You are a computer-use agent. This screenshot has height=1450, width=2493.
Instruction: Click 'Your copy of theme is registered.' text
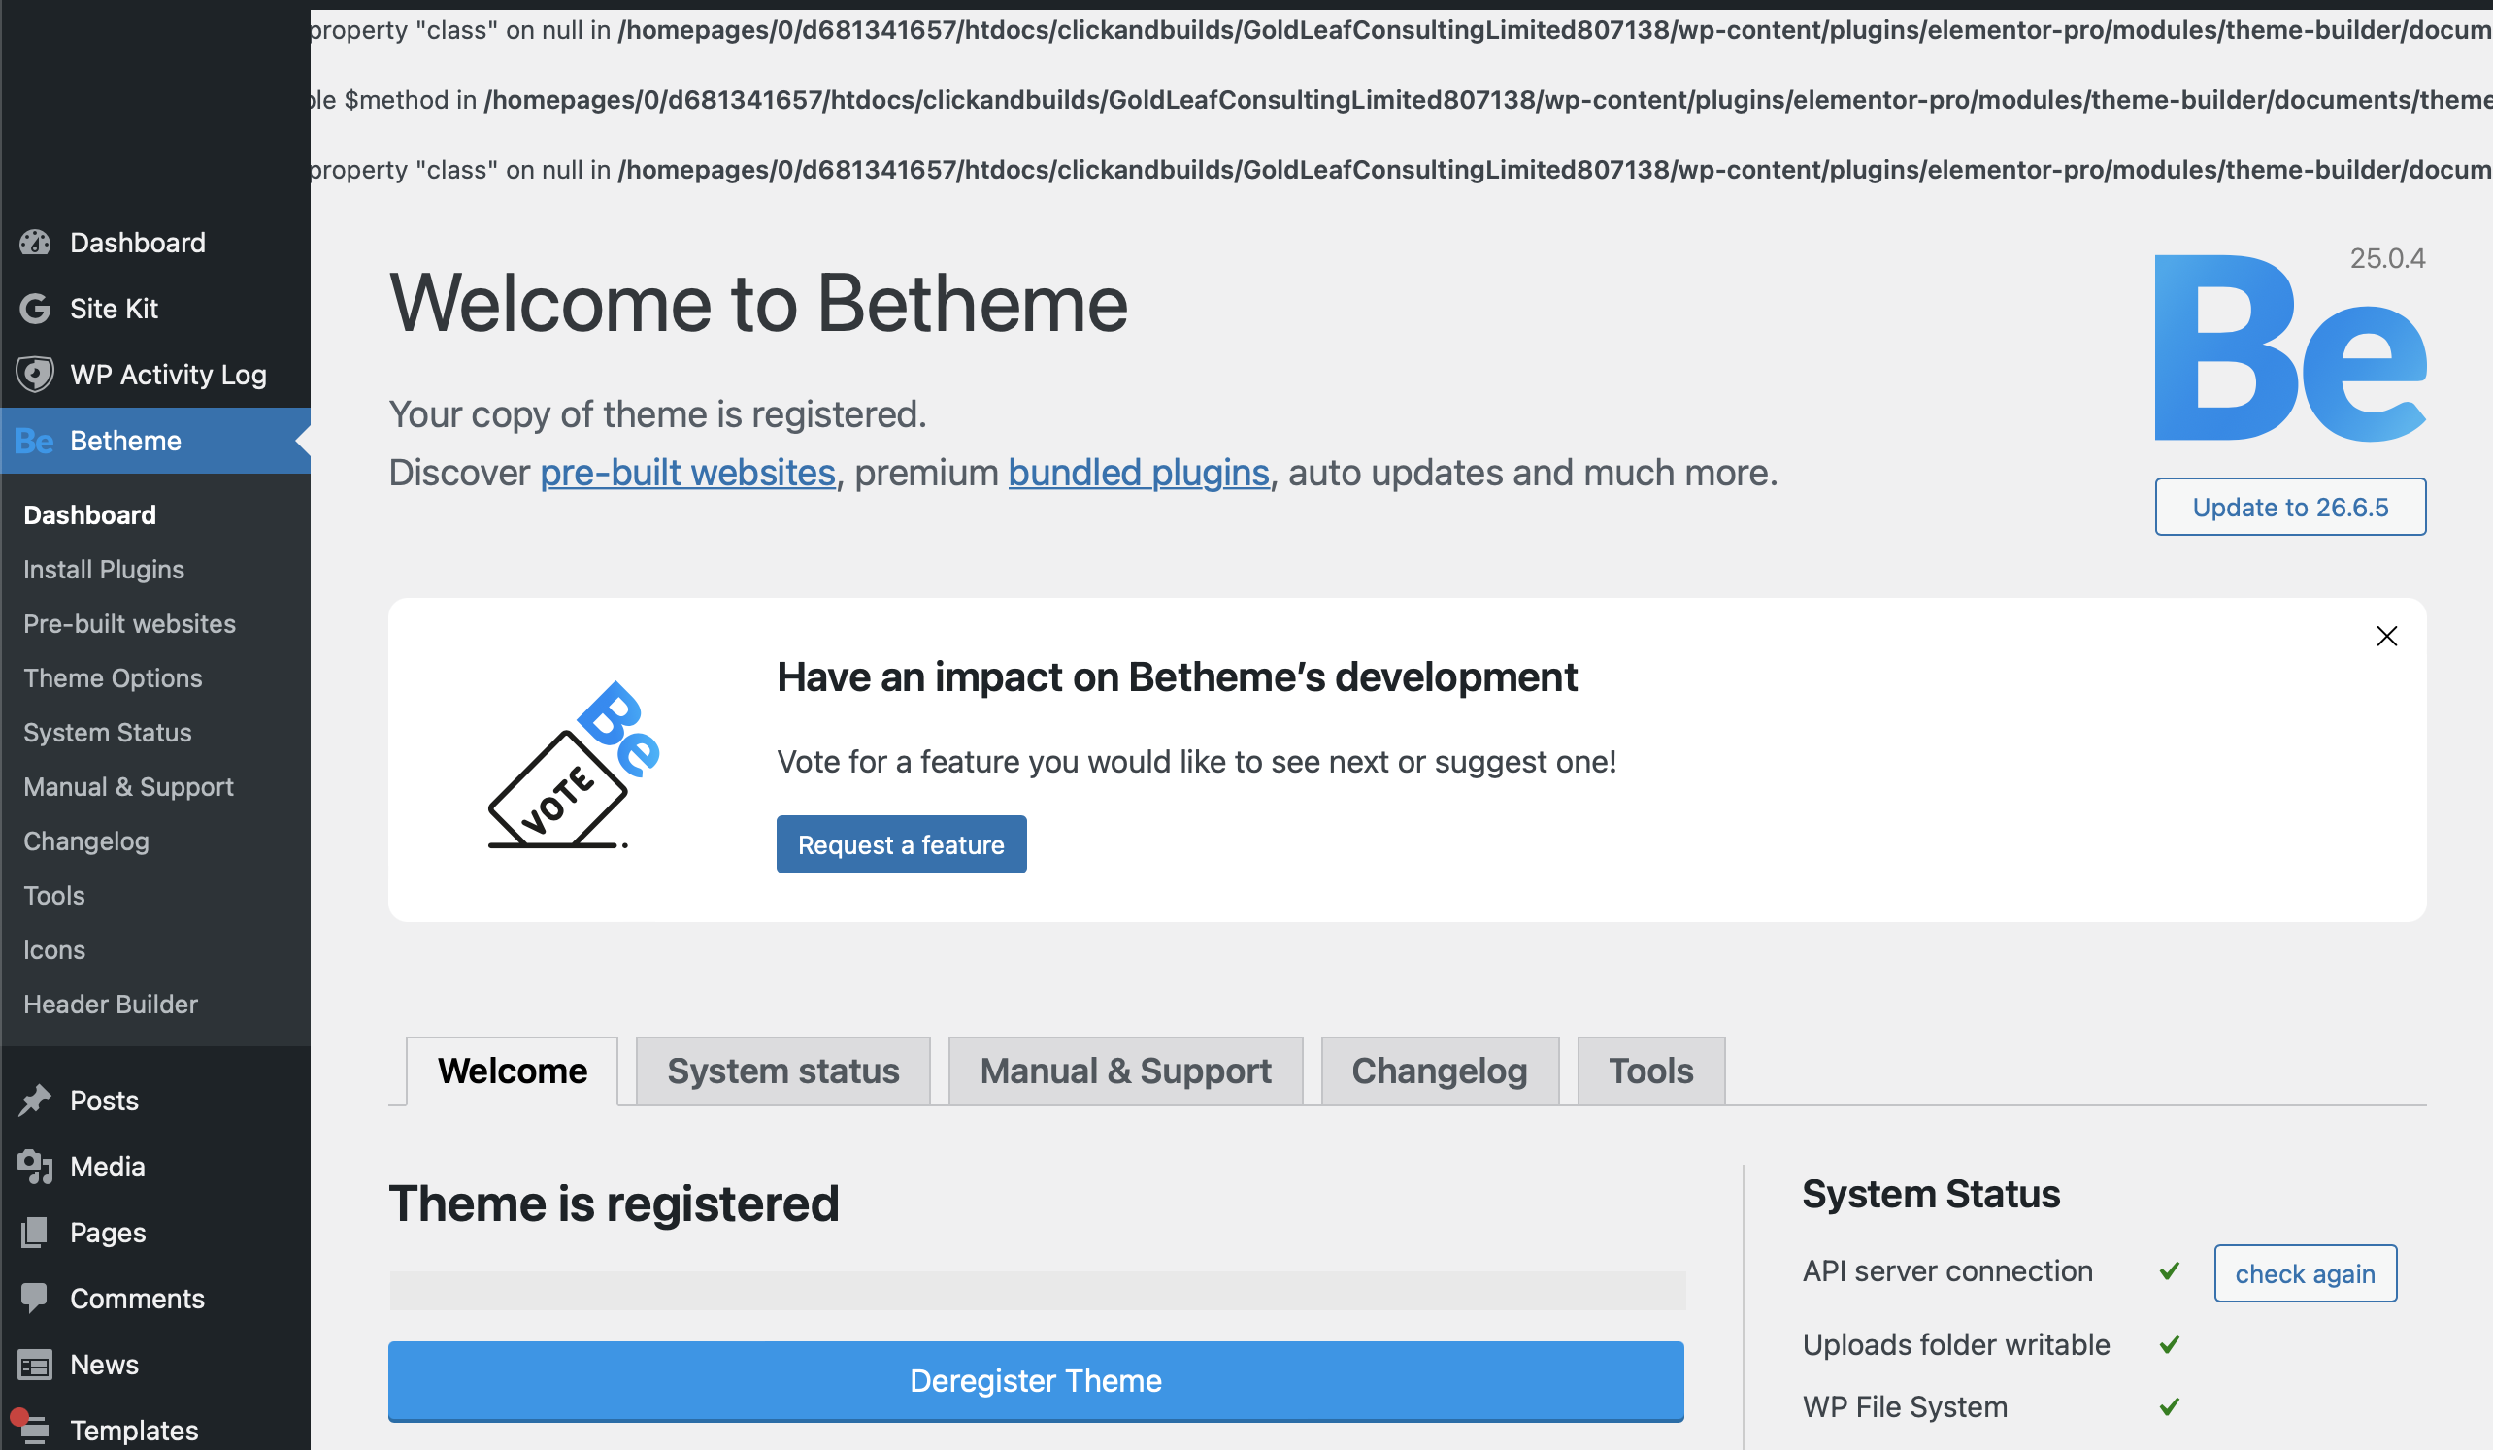pos(658,414)
